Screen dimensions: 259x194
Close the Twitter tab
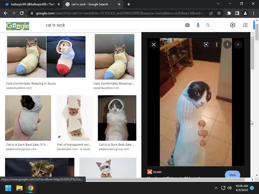tap(59, 5)
